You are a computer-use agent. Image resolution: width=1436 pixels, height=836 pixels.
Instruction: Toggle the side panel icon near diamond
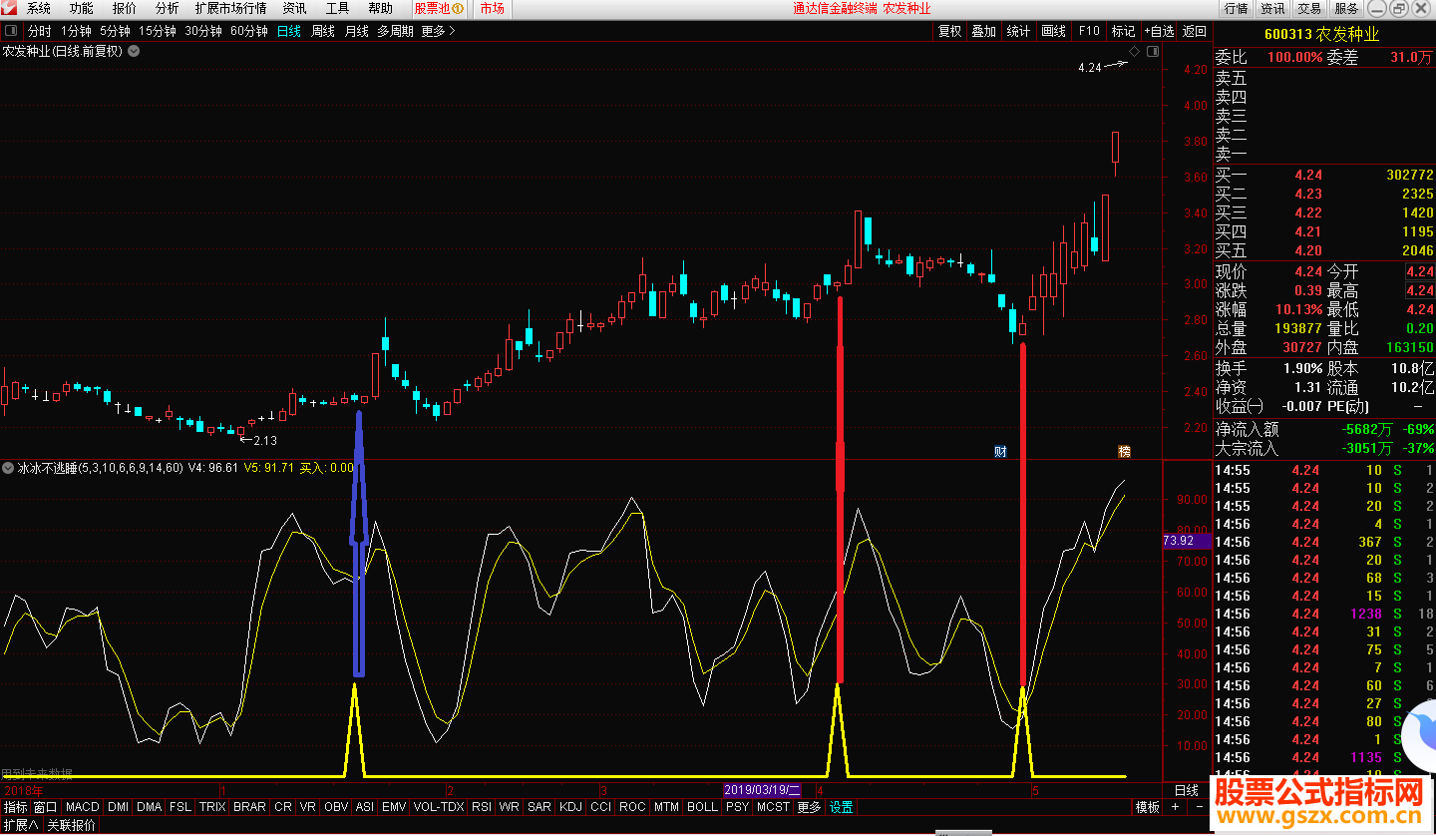click(1154, 51)
